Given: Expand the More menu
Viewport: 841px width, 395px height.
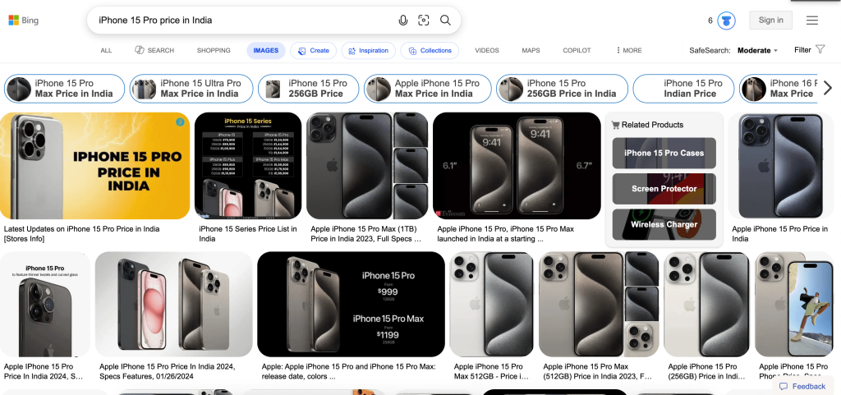Looking at the screenshot, I should pos(628,50).
